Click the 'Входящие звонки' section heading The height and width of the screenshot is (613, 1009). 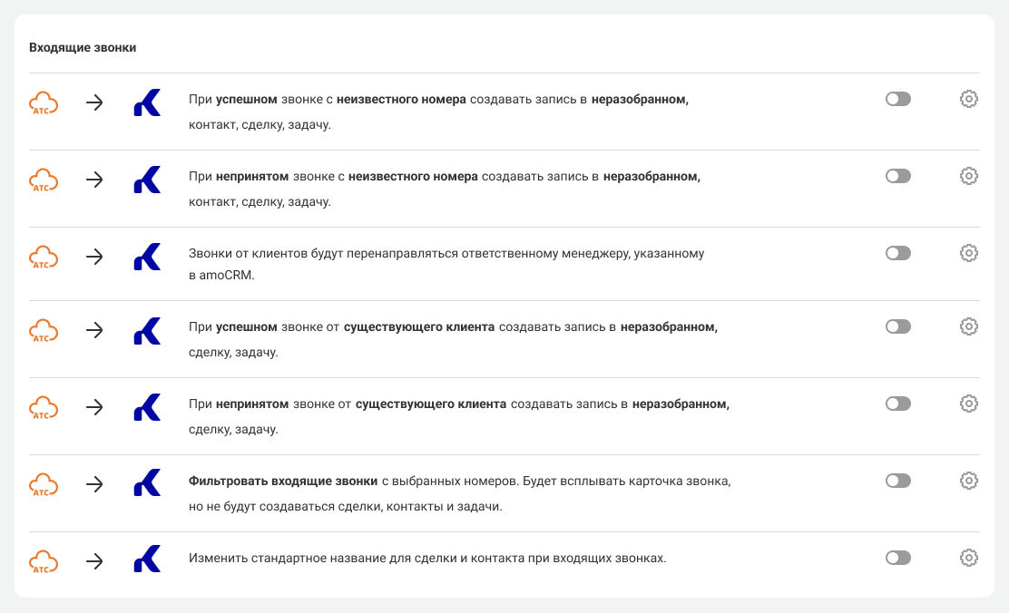83,47
